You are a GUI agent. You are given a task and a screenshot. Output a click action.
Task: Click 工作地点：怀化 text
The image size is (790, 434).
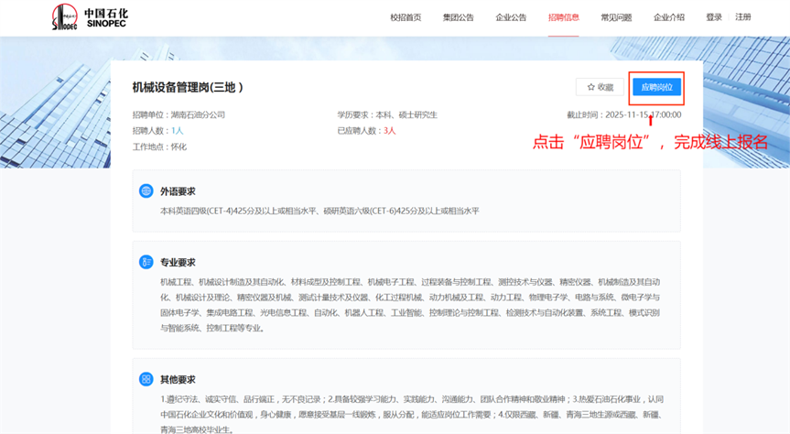[159, 147]
